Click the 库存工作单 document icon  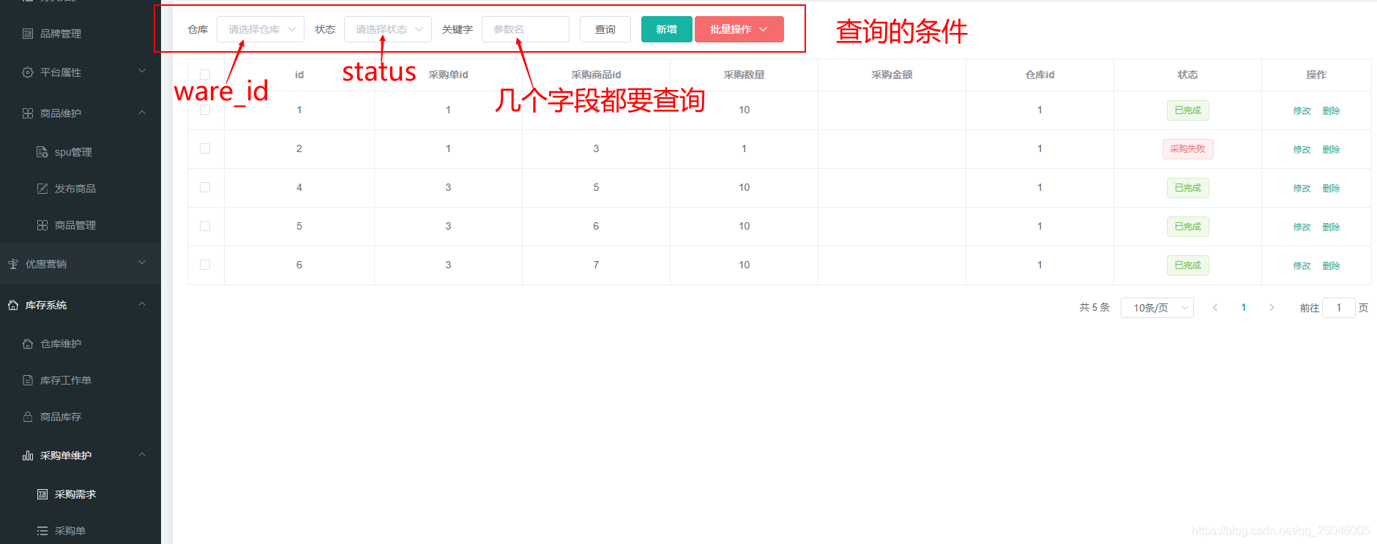point(28,380)
